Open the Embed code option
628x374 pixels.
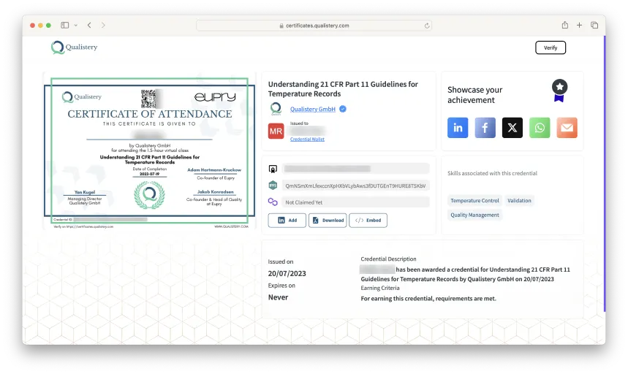pos(368,220)
